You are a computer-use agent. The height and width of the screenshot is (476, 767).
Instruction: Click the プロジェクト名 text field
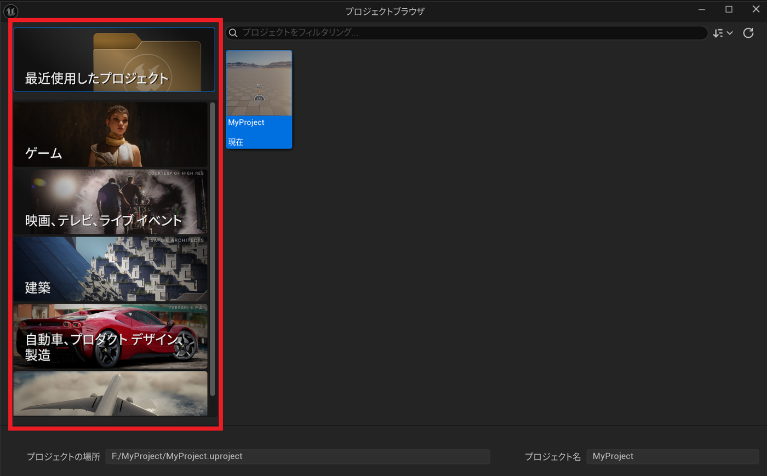673,456
